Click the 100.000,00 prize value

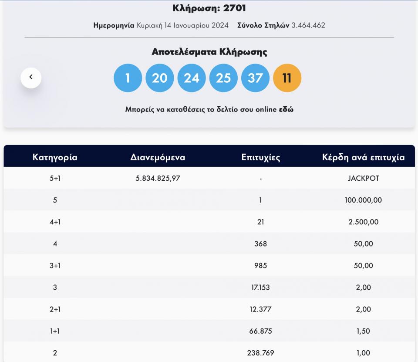coord(363,200)
